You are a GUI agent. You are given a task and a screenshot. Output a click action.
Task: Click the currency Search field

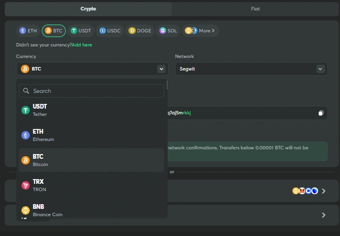coord(91,91)
